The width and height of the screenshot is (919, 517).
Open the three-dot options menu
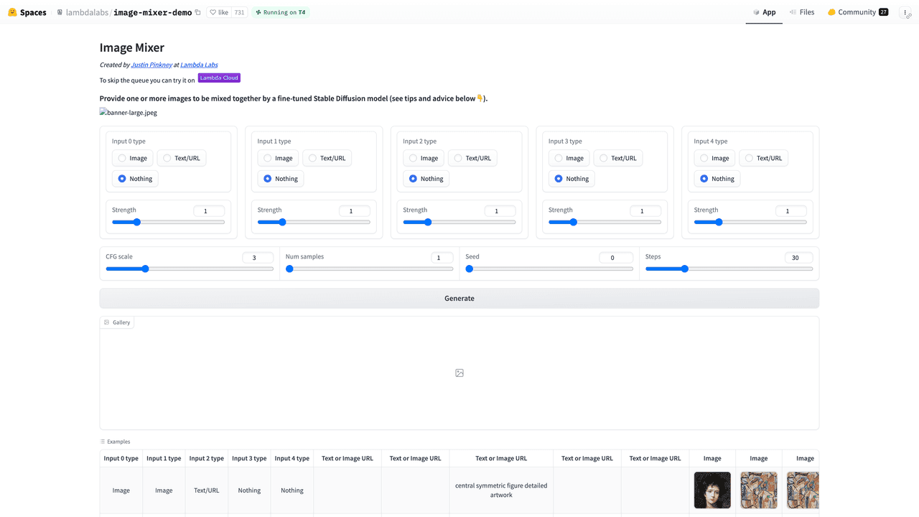pyautogui.click(x=905, y=12)
